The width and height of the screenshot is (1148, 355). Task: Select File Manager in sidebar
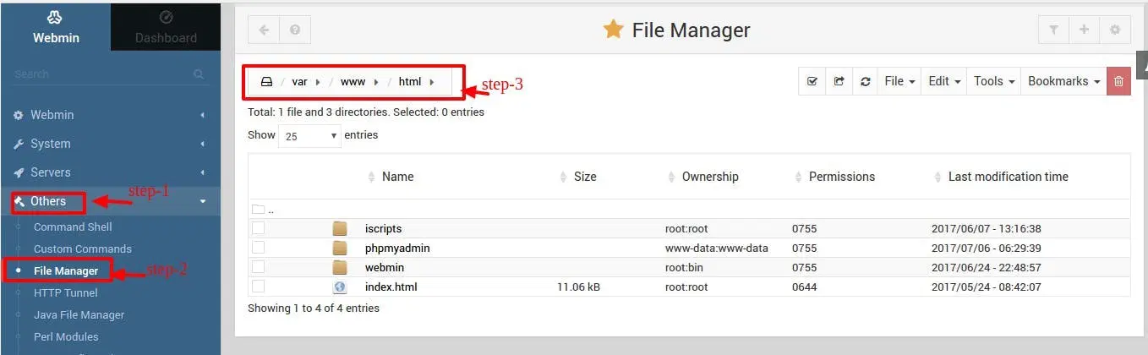[66, 270]
